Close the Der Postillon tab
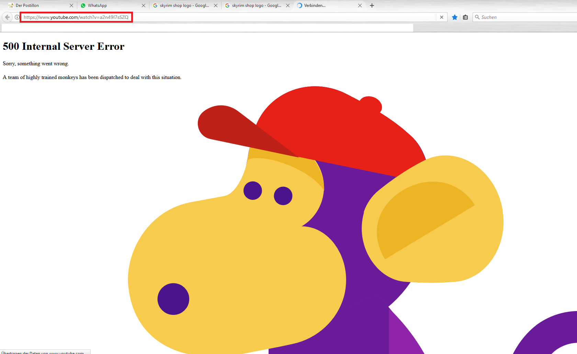Viewport: 577px width, 354px height. tap(71, 5)
